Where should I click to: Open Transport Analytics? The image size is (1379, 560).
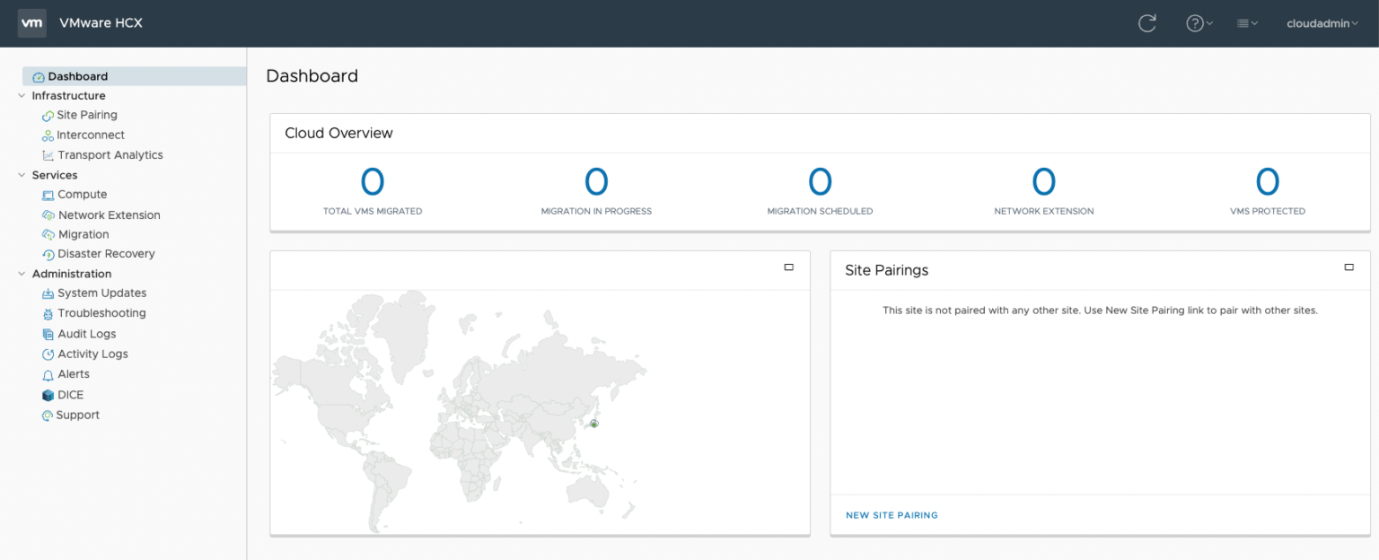pos(110,154)
